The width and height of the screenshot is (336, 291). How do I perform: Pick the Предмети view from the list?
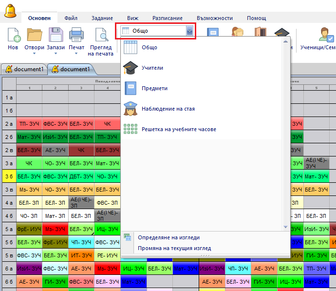[154, 89]
